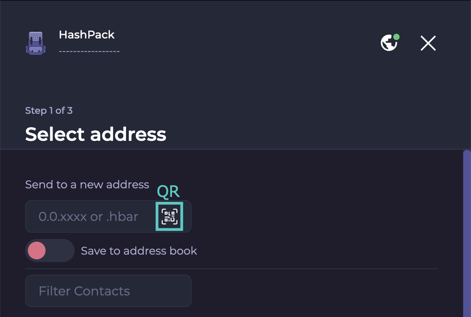Click the HashPack backpack logo
This screenshot has height=317, width=471.
36,43
